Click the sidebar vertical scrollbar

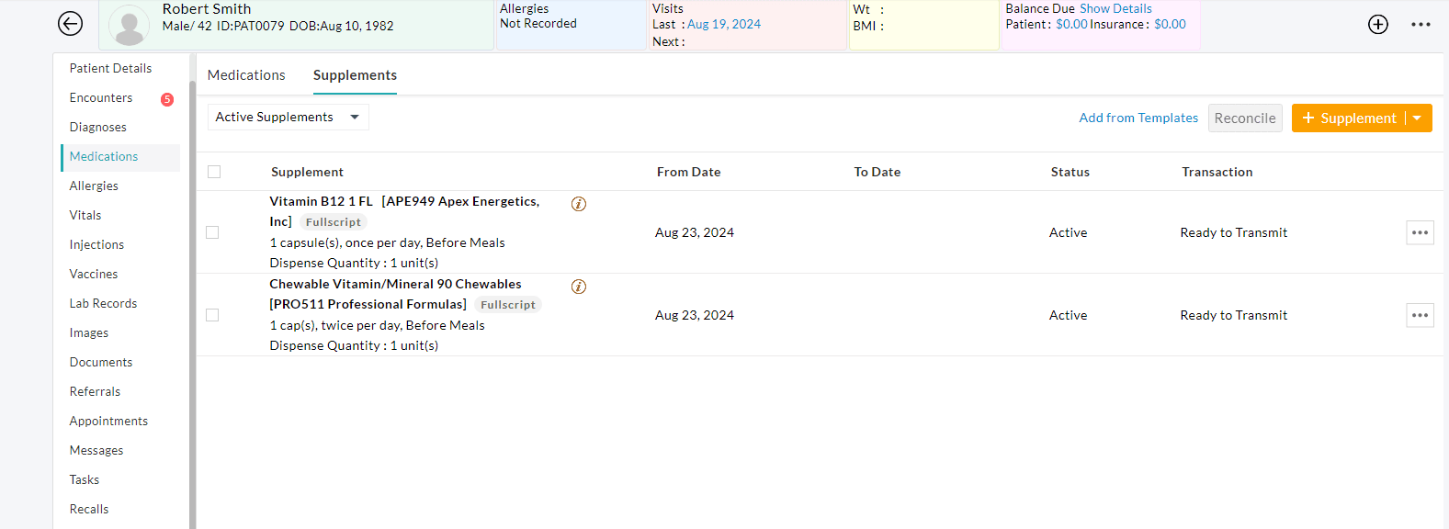tap(192, 294)
